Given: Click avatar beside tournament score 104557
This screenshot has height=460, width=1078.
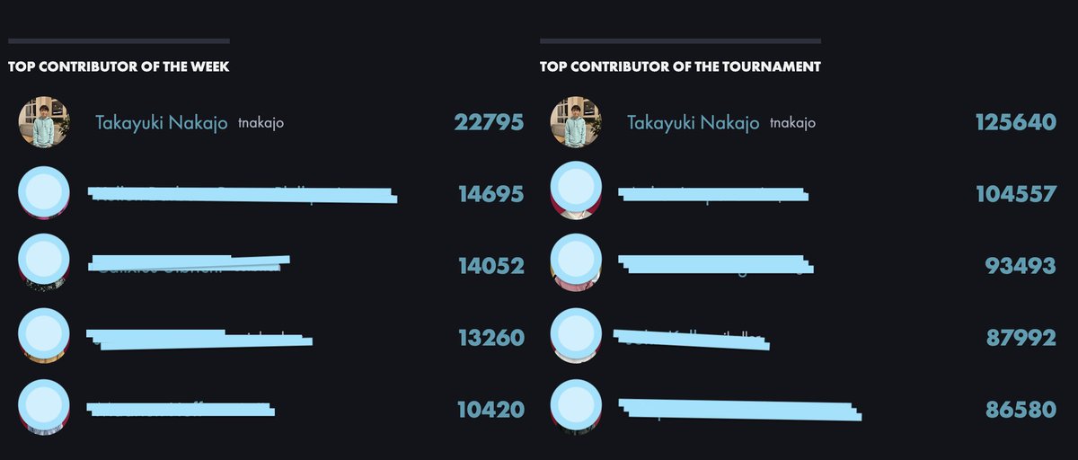Looking at the screenshot, I should [x=576, y=191].
